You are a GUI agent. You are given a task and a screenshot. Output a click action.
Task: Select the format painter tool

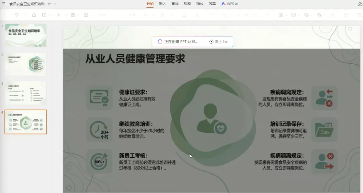click(x=34, y=15)
